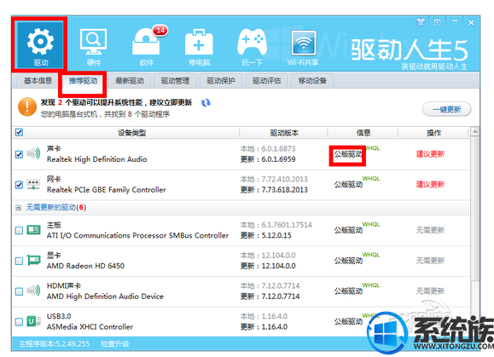494x357 pixels.
Task: Click the 操作 column header
Action: (x=433, y=133)
